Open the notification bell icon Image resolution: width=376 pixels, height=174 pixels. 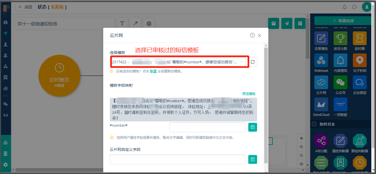click(344, 7)
